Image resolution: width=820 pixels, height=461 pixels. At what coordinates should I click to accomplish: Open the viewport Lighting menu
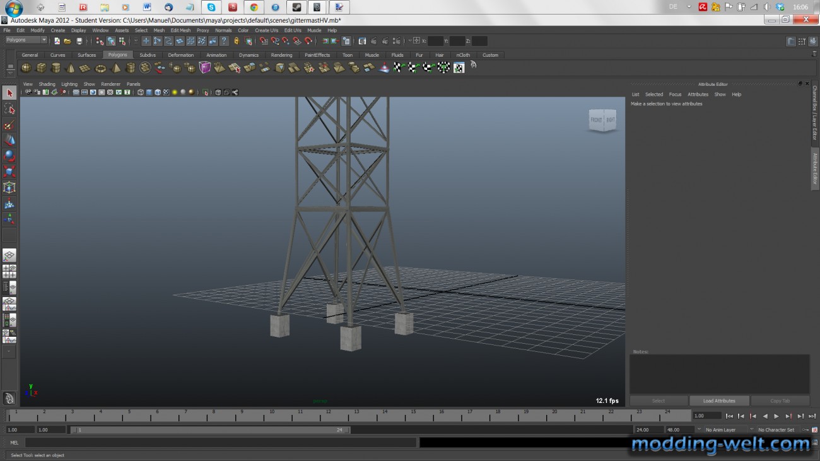click(69, 84)
